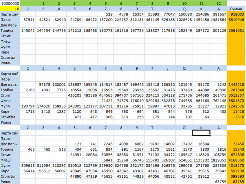Click the sum cell 672898
246x184 pixels.
236,155
